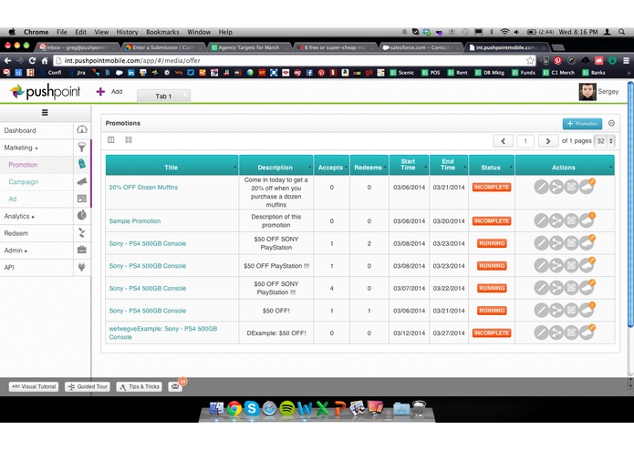The height and width of the screenshot is (450, 634).
Task: Open the Bookmarks menu
Action: coord(162,32)
